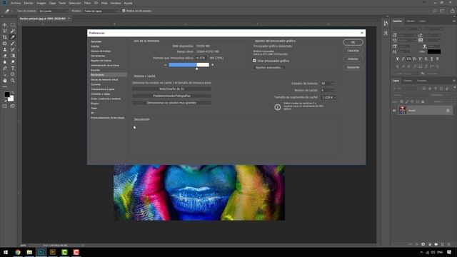Open the Tamaño de muestra dropdown
457x257 pixels.
pos(54,11)
